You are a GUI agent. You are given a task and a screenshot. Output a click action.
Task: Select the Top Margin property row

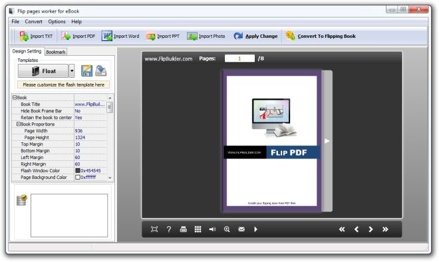pyautogui.click(x=59, y=144)
